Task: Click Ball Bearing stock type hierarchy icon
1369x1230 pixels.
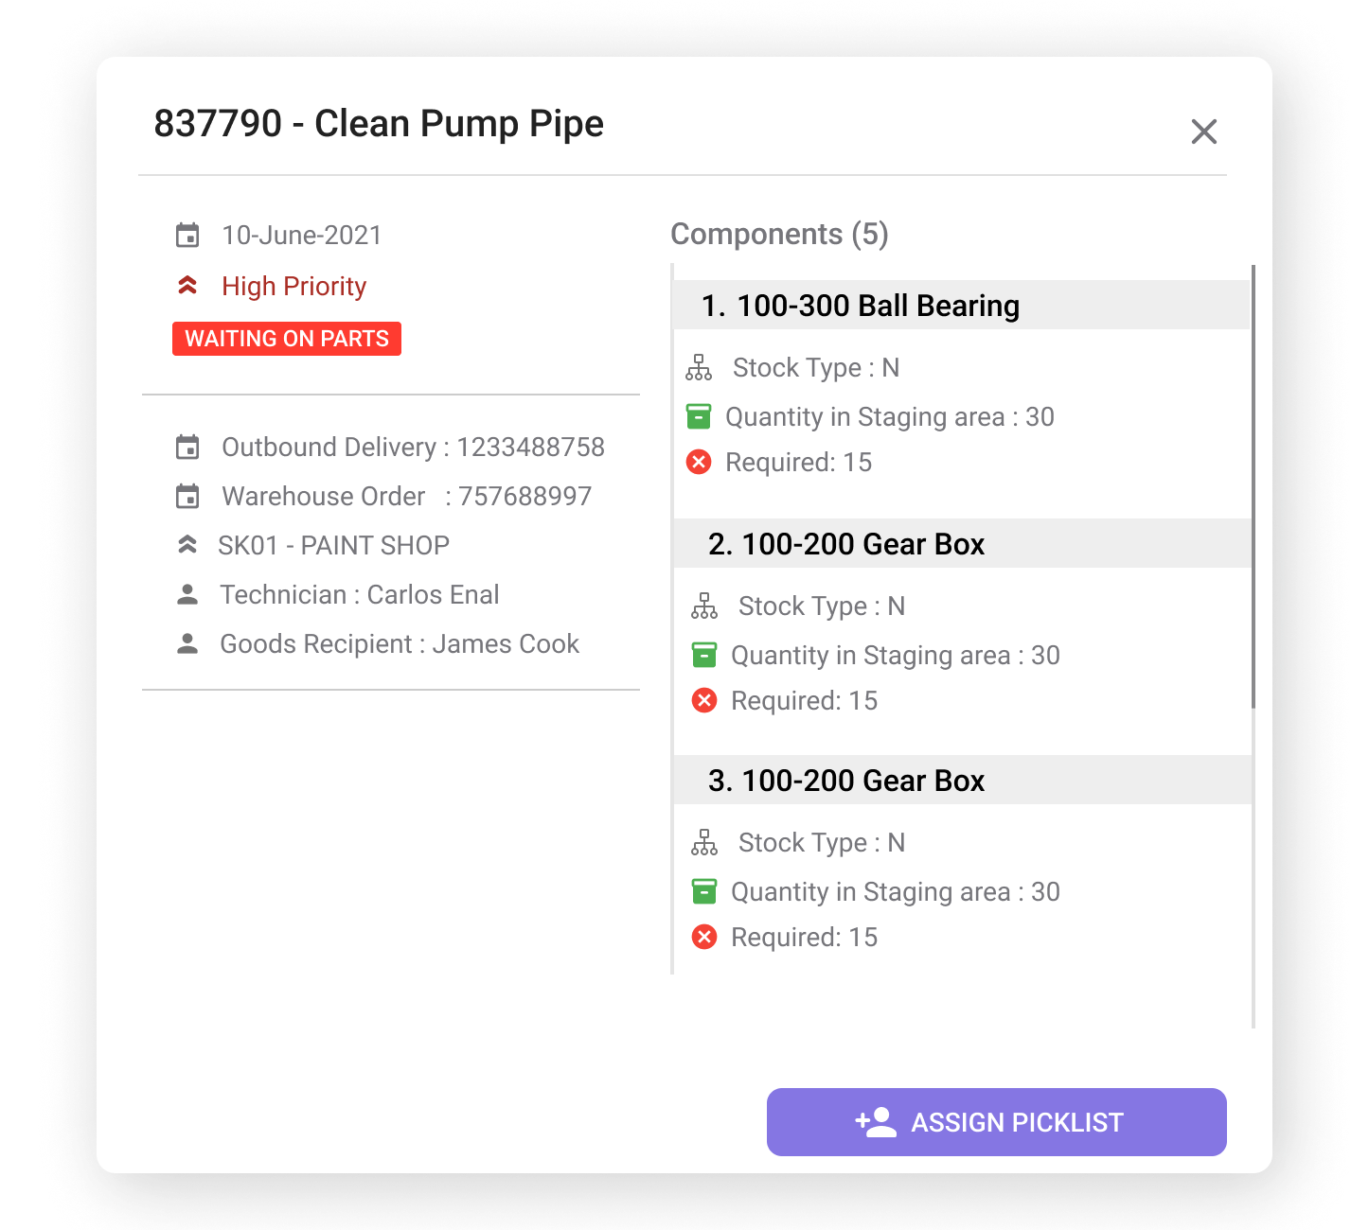Action: click(x=699, y=367)
